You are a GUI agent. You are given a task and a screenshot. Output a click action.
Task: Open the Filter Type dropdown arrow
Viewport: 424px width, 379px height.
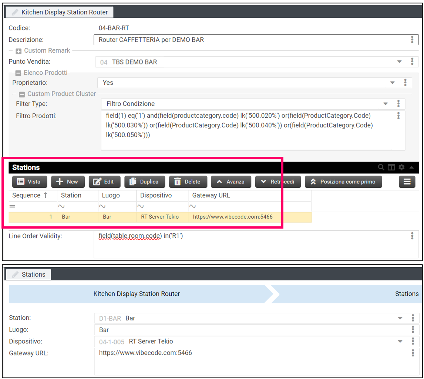click(x=386, y=104)
